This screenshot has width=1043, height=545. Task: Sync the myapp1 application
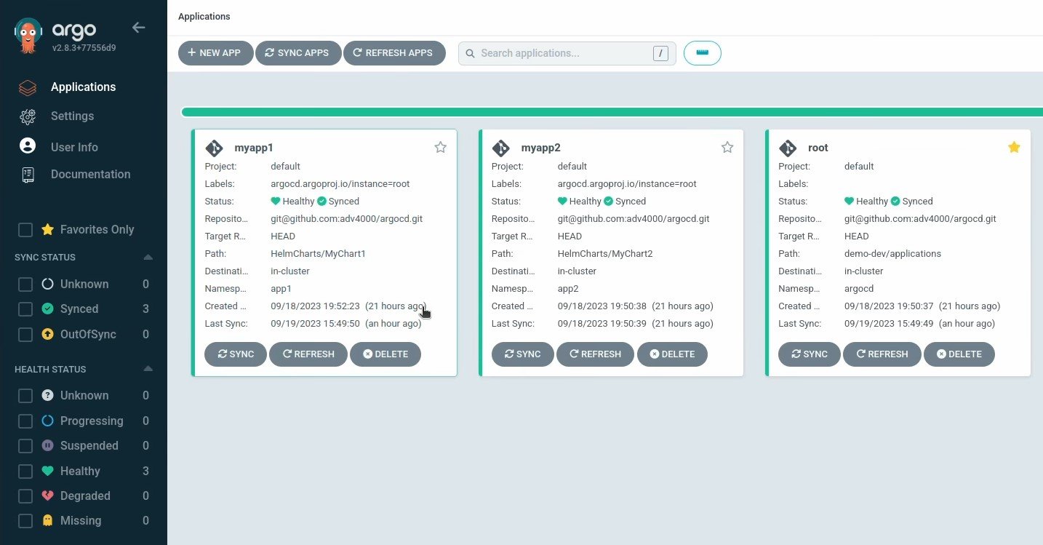pyautogui.click(x=236, y=354)
